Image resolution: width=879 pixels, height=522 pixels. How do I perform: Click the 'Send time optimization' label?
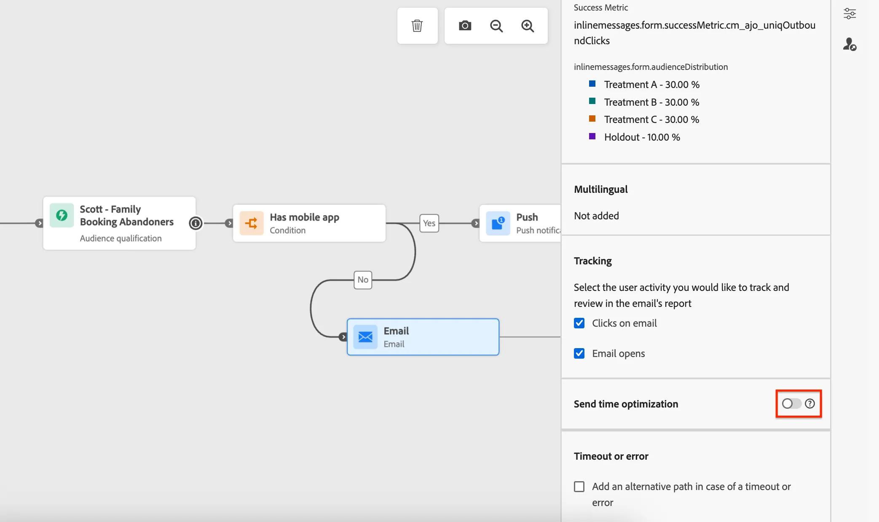[x=626, y=404]
